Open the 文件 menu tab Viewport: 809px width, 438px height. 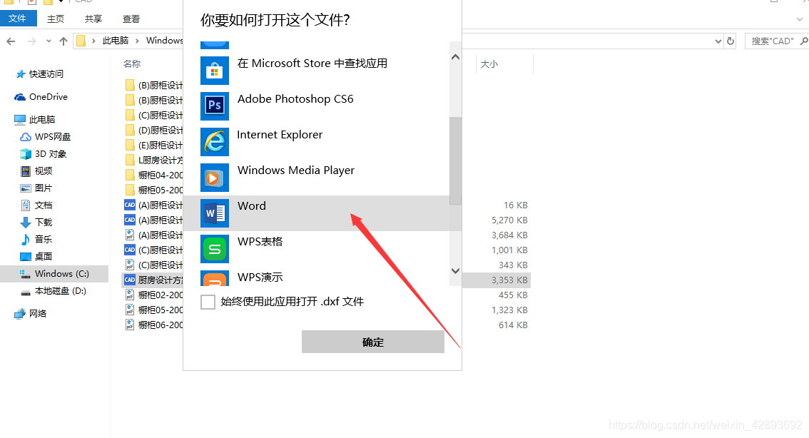coord(18,19)
